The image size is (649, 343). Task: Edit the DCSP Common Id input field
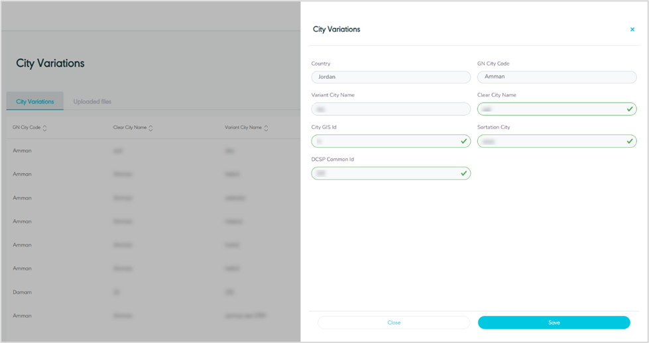(384, 173)
